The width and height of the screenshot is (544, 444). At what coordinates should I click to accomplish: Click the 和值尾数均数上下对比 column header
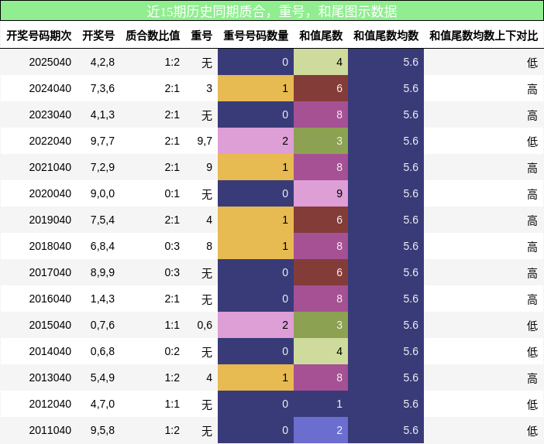pyautogui.click(x=484, y=36)
